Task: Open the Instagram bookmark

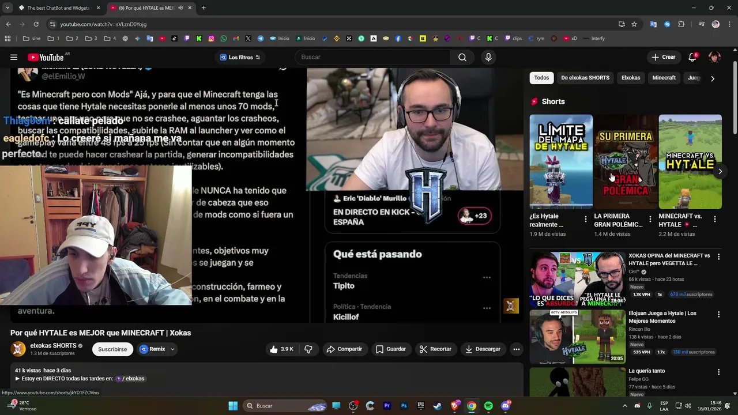Action: pos(212,39)
